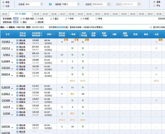Screen dimensions: 165x134
Task: Enable 显示积分兑换 checkbox
Action: click(151, 27)
